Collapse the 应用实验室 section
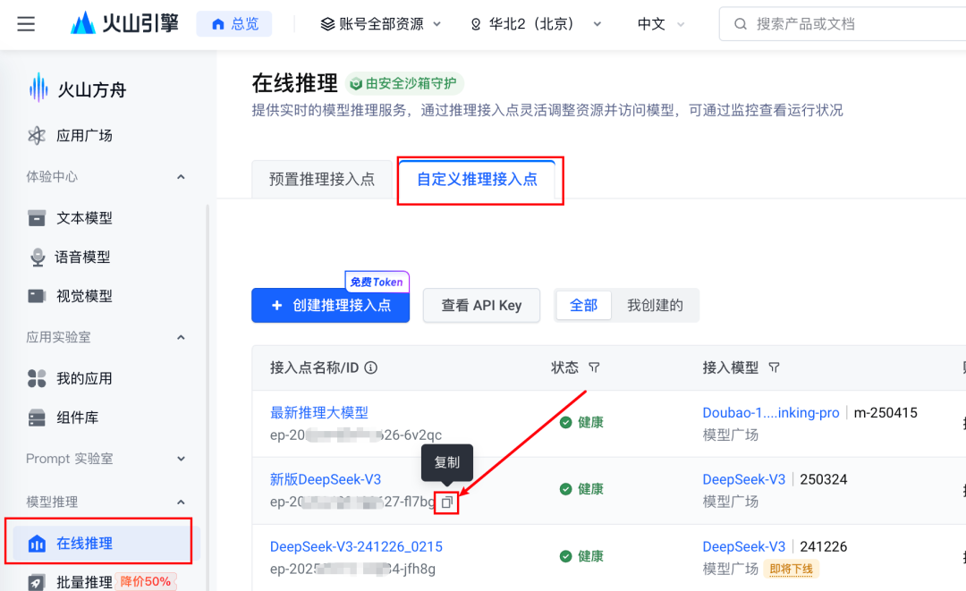966x591 pixels. 181,337
